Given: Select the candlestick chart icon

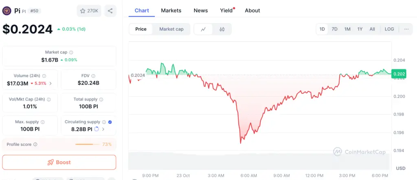Looking at the screenshot, I should [222, 29].
